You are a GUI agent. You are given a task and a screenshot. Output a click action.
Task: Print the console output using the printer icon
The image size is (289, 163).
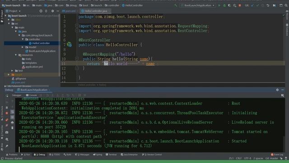click(x=12, y=123)
